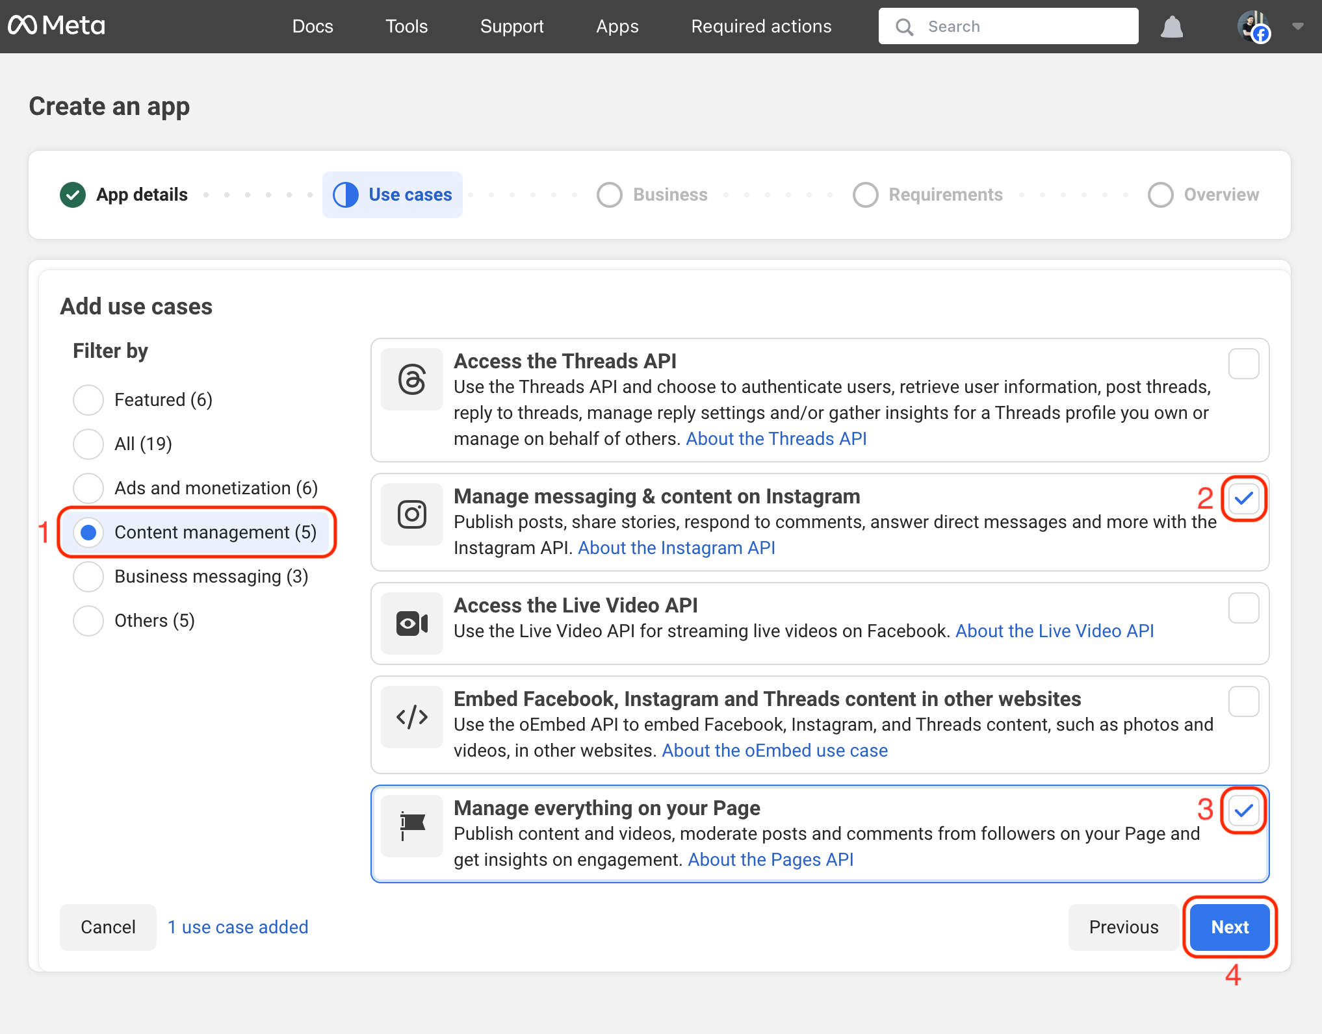Open the Docs menu
The width and height of the screenshot is (1322, 1034).
313,27
